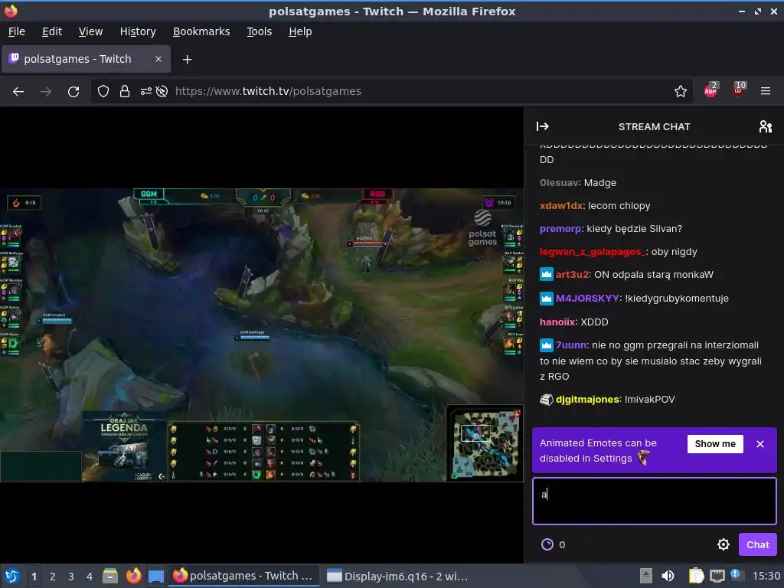Open the volume control tray icon
The image size is (784, 588).
pyautogui.click(x=668, y=576)
